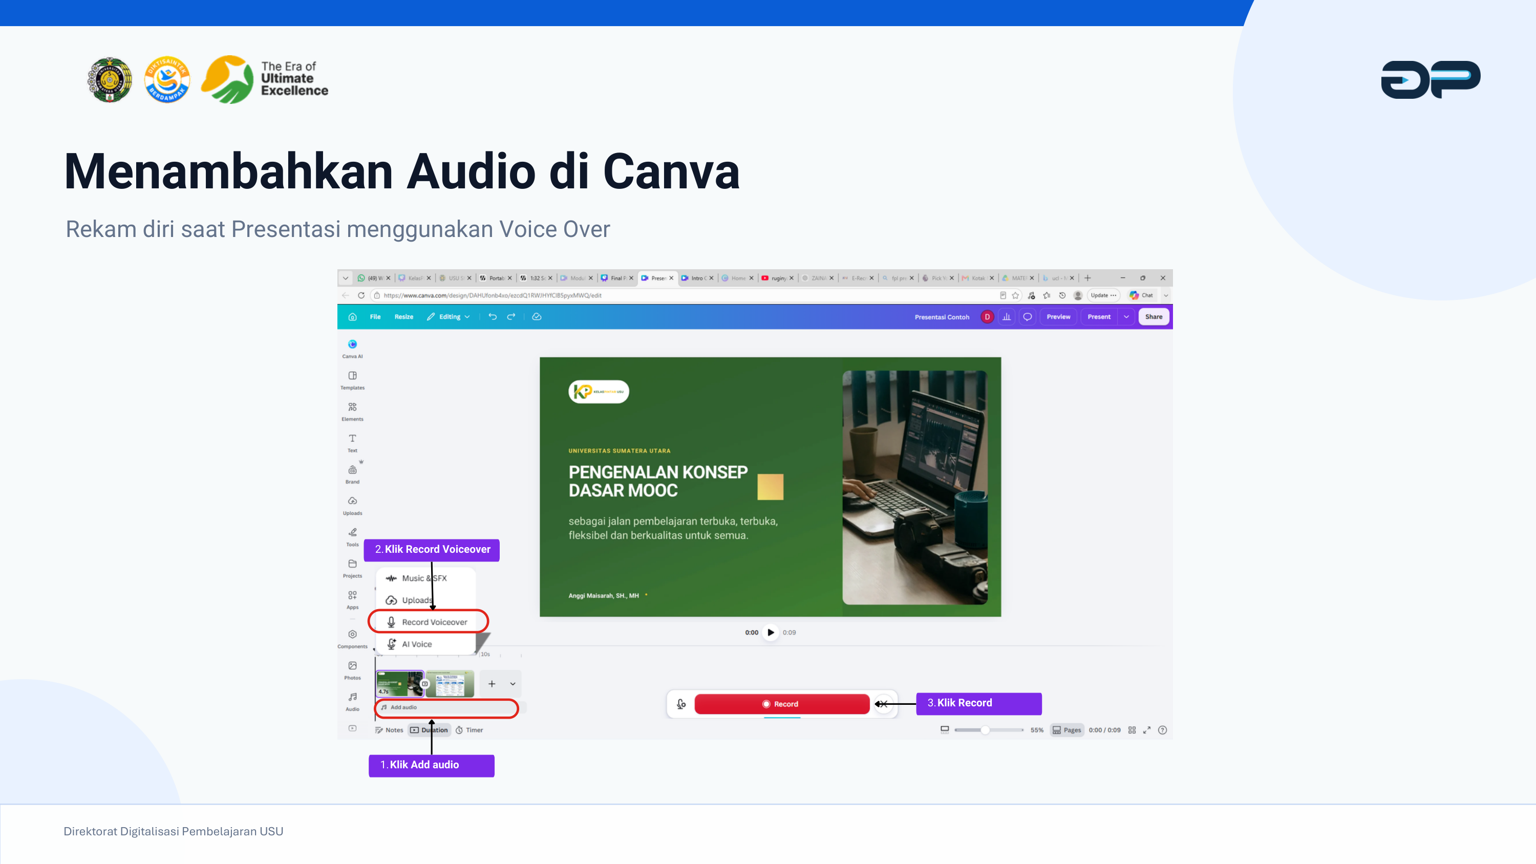Image resolution: width=1536 pixels, height=864 pixels.
Task: Open the File menu
Action: point(375,317)
